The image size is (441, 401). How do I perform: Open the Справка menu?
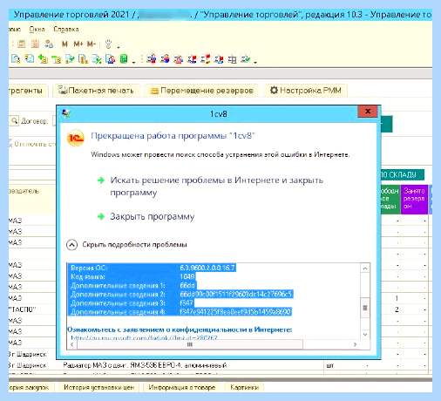click(x=66, y=29)
